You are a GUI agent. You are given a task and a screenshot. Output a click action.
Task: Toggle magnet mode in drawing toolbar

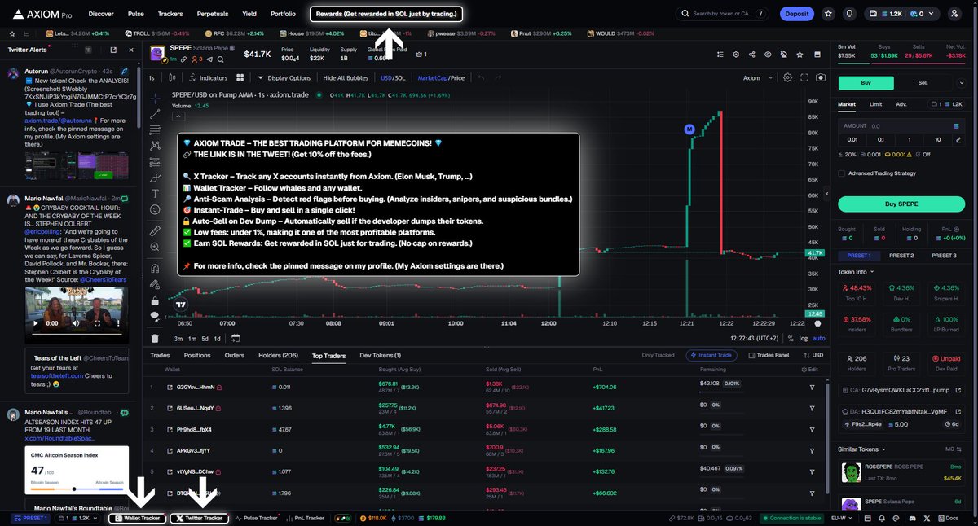[155, 269]
